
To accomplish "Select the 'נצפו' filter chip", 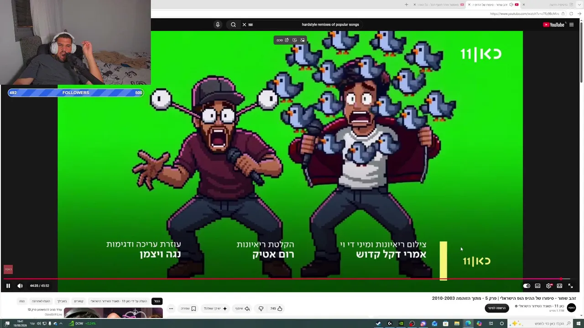I will click(x=22, y=301).
